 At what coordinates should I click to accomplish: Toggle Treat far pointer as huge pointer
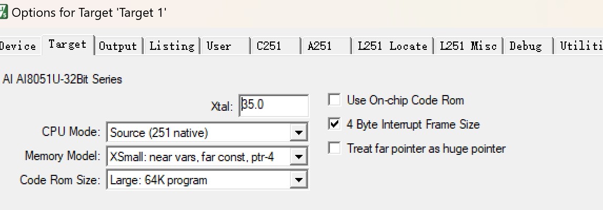point(334,149)
